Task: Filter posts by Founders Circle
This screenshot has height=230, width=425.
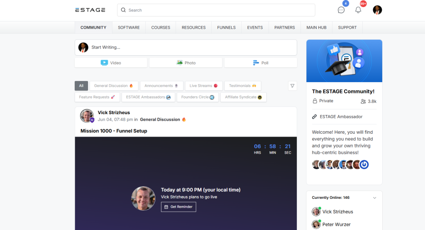Action: click(x=198, y=97)
